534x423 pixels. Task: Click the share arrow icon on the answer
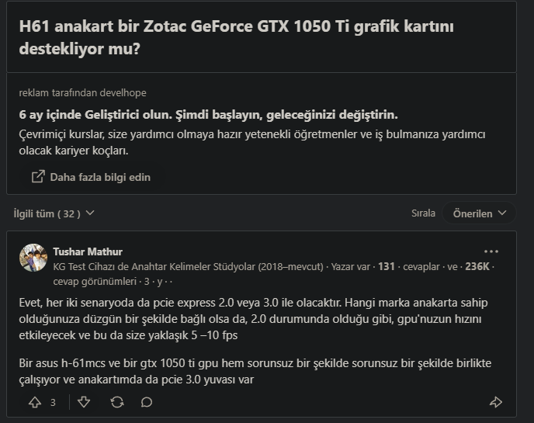(496, 402)
